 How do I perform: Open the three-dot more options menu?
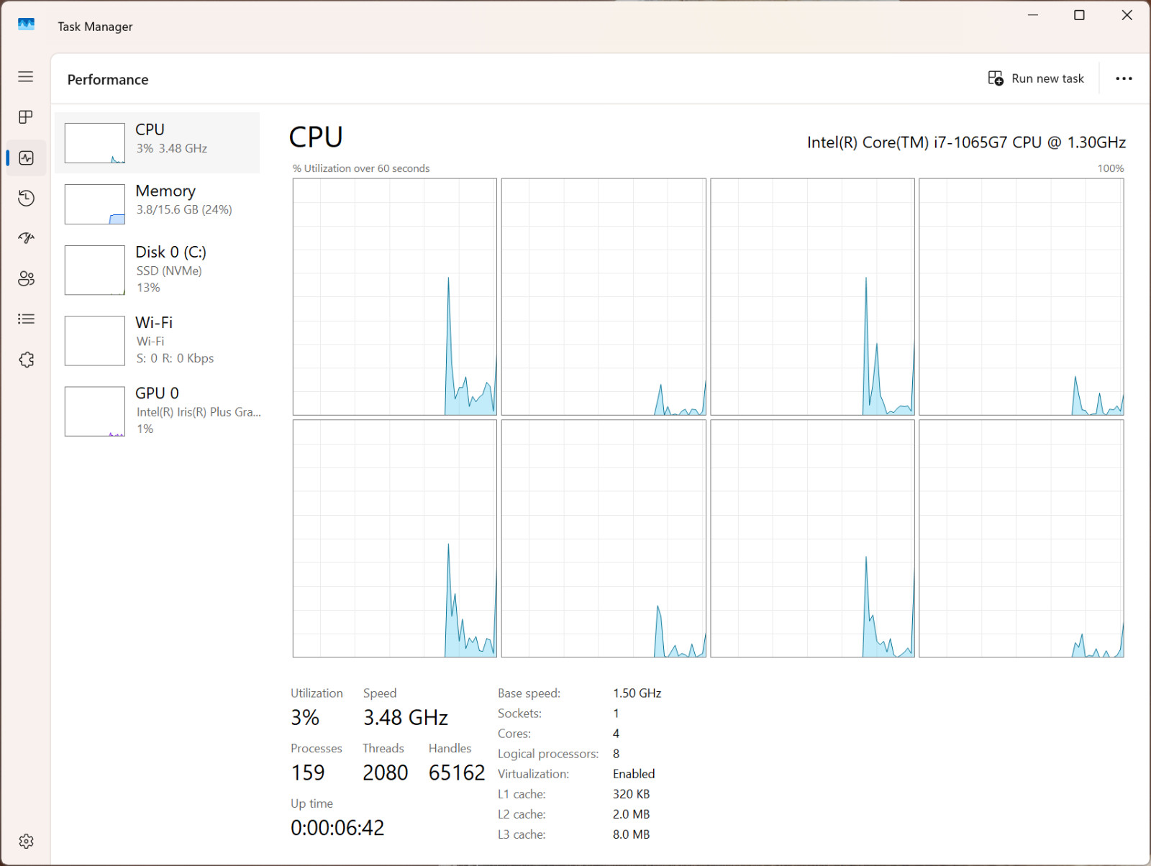(x=1124, y=78)
